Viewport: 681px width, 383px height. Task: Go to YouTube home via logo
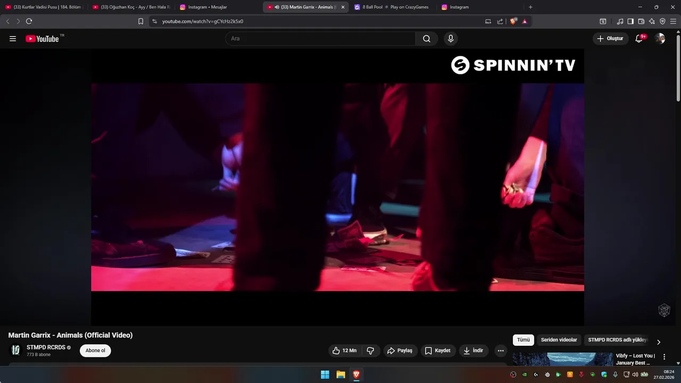click(x=42, y=38)
